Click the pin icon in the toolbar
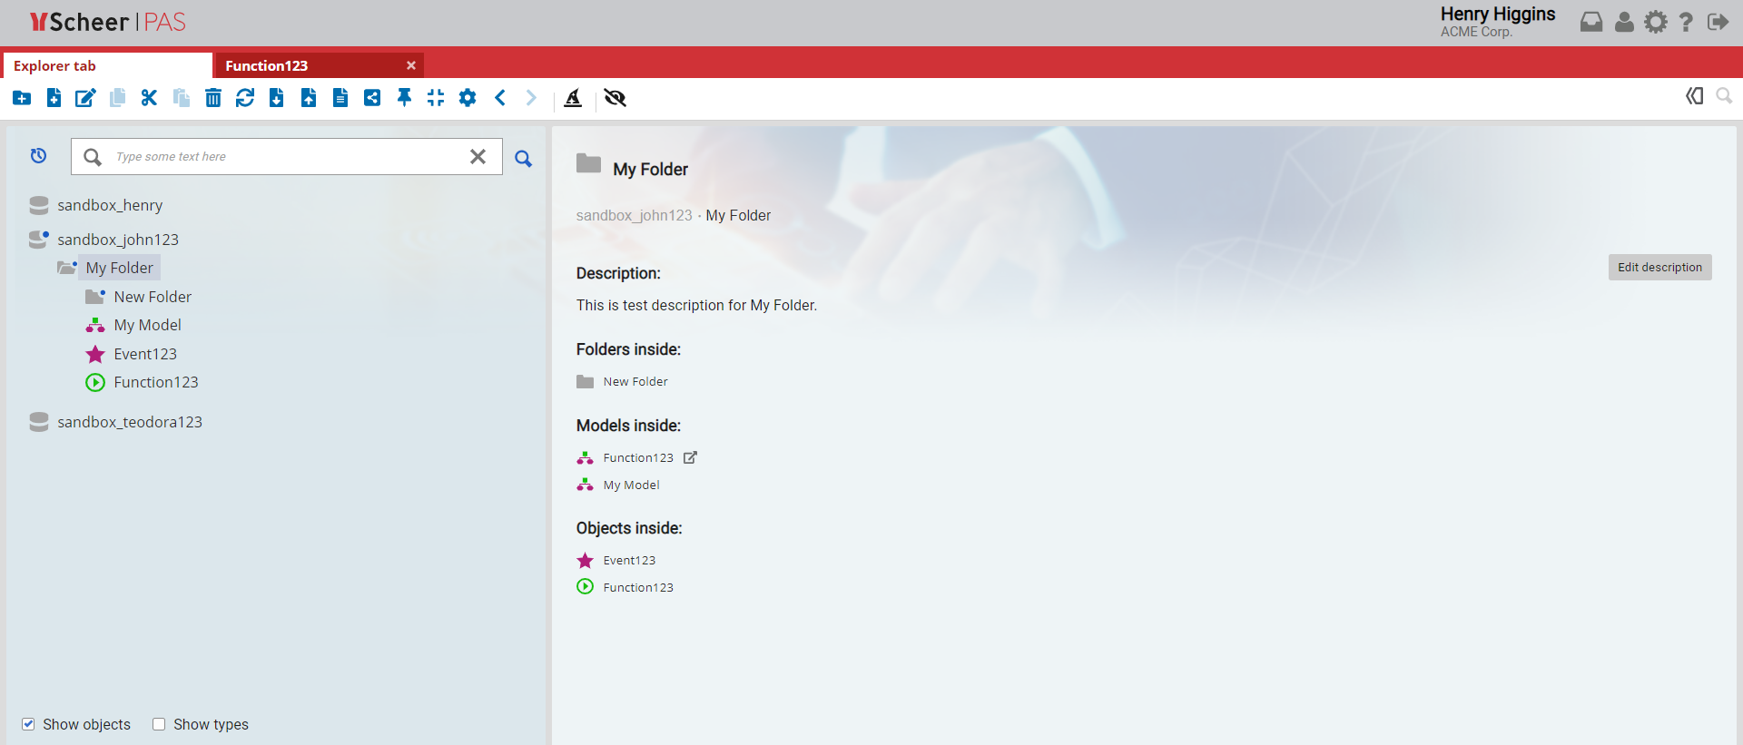 tap(404, 98)
